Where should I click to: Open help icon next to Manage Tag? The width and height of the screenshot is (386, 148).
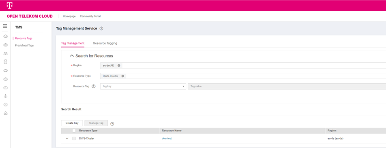[x=112, y=124]
